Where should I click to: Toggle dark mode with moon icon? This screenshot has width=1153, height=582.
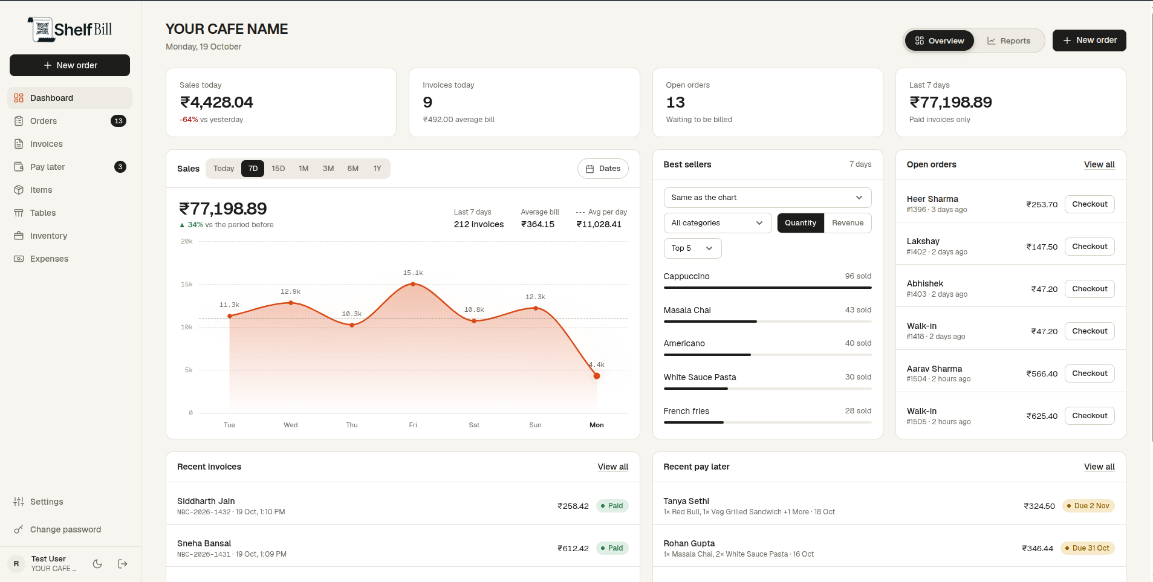click(x=97, y=564)
